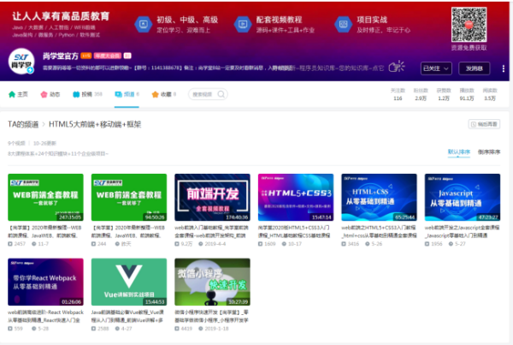Click the lightning verification badge on avatar
Viewport: 513px width, 345px height.
pos(30,70)
